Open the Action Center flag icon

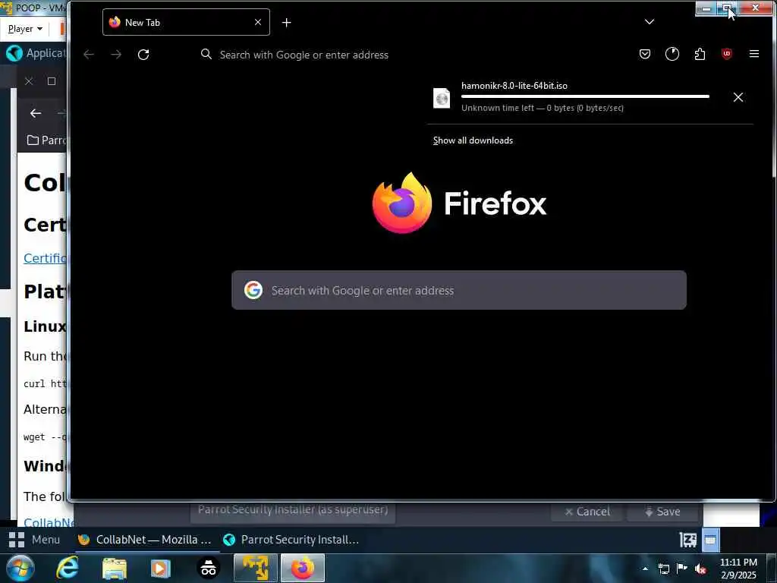pos(682,568)
